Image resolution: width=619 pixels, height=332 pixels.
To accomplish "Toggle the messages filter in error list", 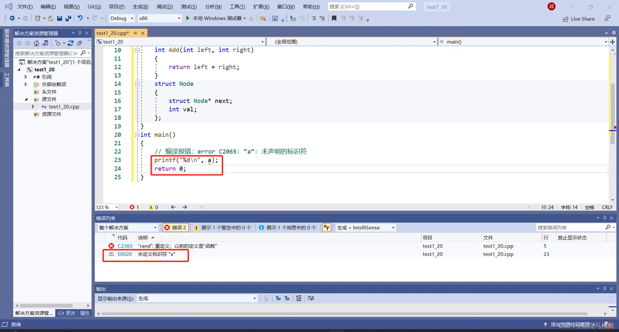I will [287, 228].
